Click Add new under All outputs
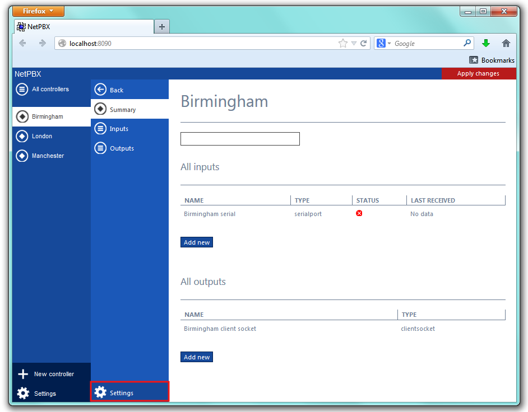This screenshot has width=528, height=412. tap(197, 357)
